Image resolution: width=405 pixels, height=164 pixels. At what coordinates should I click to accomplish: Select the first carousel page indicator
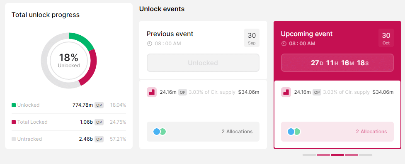coord(309,155)
